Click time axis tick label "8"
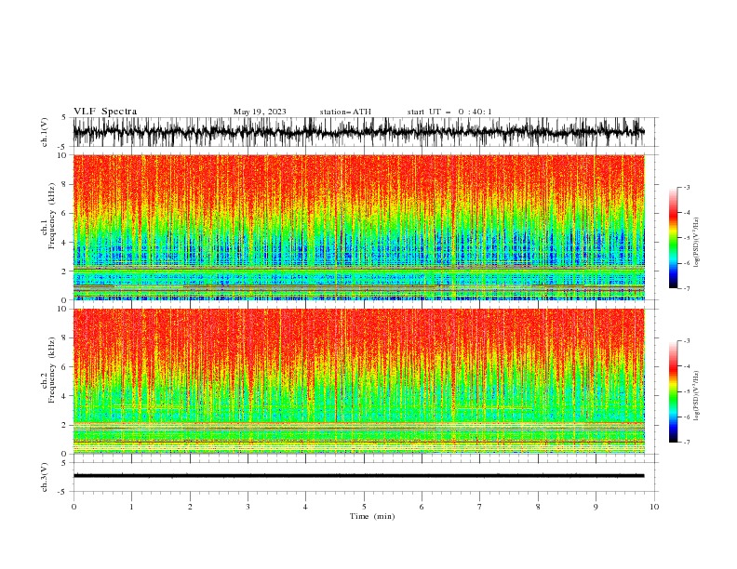The image size is (737, 569). [538, 507]
